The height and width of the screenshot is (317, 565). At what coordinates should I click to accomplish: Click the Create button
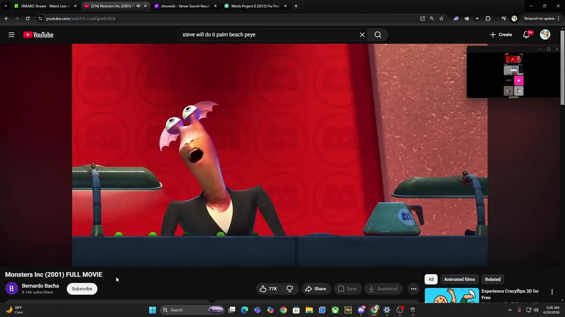(501, 35)
